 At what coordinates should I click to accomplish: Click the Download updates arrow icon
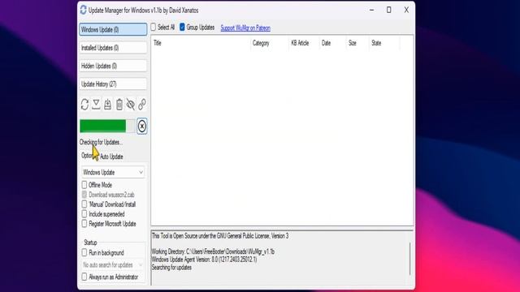pyautogui.click(x=96, y=105)
